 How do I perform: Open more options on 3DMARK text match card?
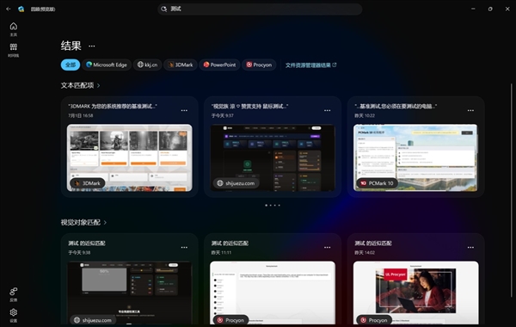[x=184, y=111]
